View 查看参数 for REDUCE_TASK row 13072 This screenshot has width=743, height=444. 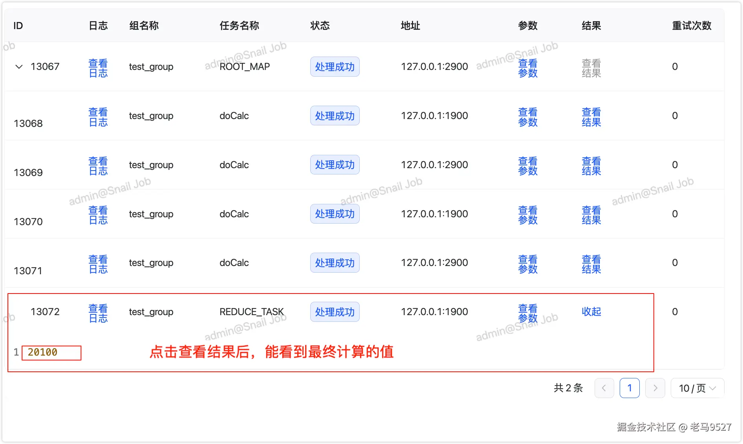[528, 313]
